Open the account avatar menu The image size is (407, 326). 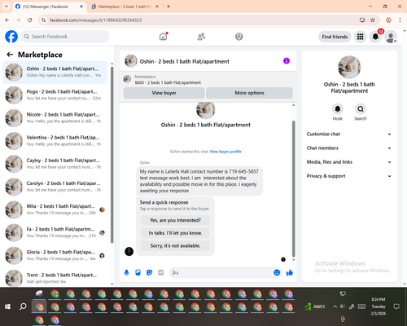coord(391,37)
